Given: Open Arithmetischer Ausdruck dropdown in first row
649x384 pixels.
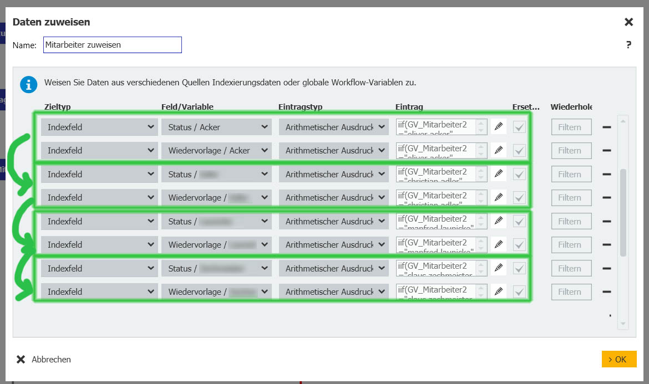Looking at the screenshot, I should click(x=333, y=127).
